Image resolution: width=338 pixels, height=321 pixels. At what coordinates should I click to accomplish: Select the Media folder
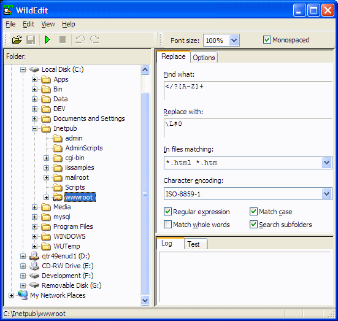pyautogui.click(x=62, y=207)
